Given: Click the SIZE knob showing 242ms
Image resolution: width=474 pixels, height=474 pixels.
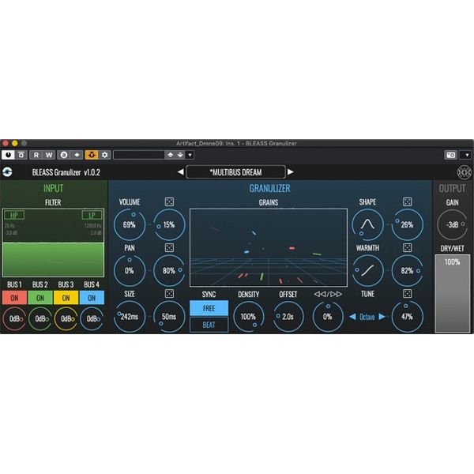Looking at the screenshot, I should (x=130, y=317).
